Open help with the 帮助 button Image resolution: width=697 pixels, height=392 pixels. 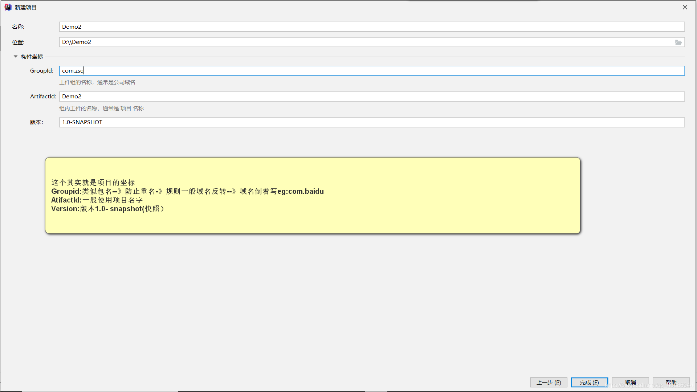click(671, 383)
